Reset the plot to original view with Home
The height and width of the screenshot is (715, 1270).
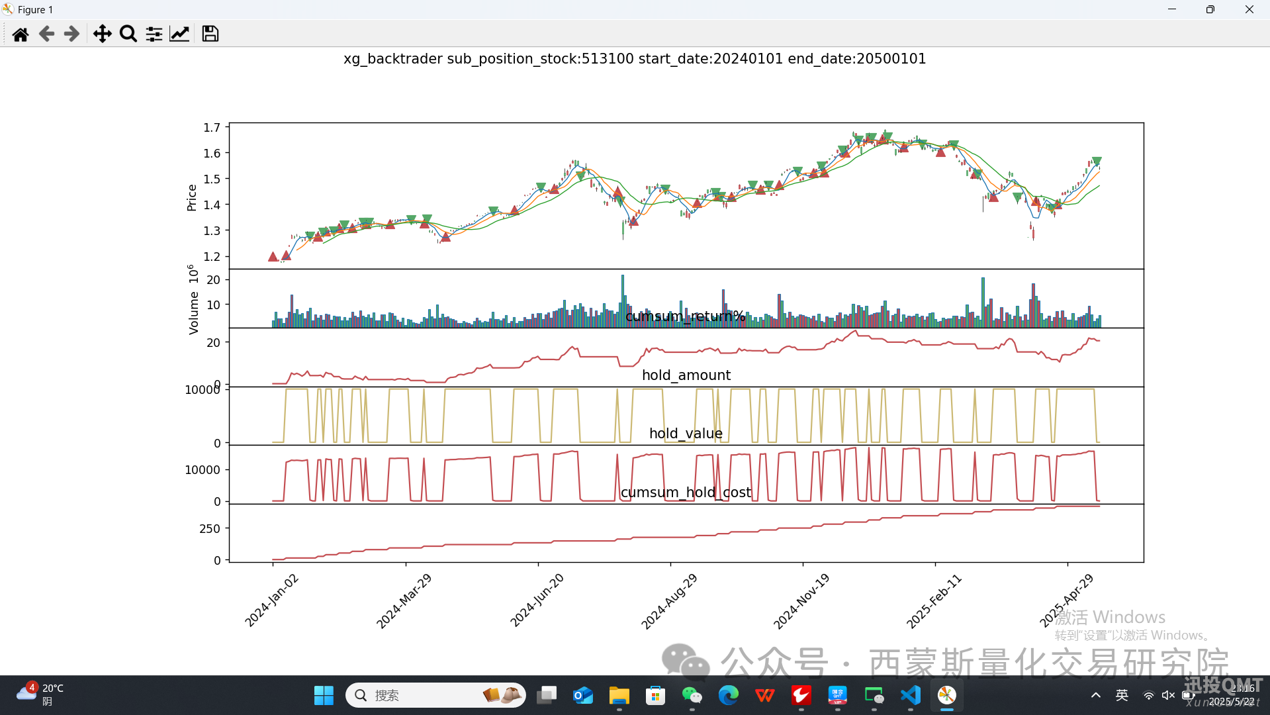click(x=21, y=34)
